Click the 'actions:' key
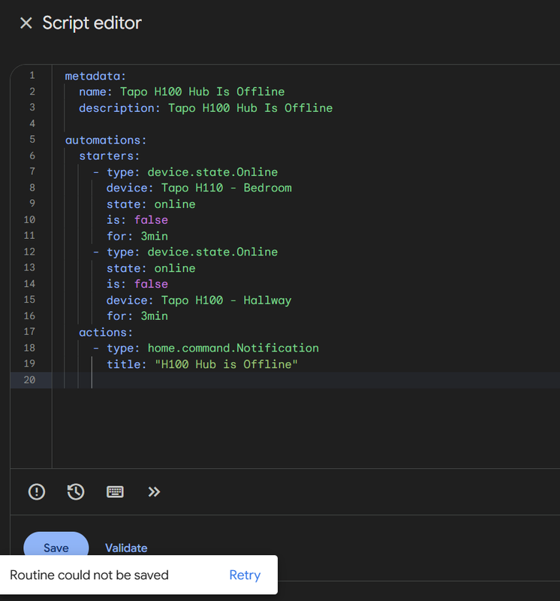 pyautogui.click(x=106, y=332)
